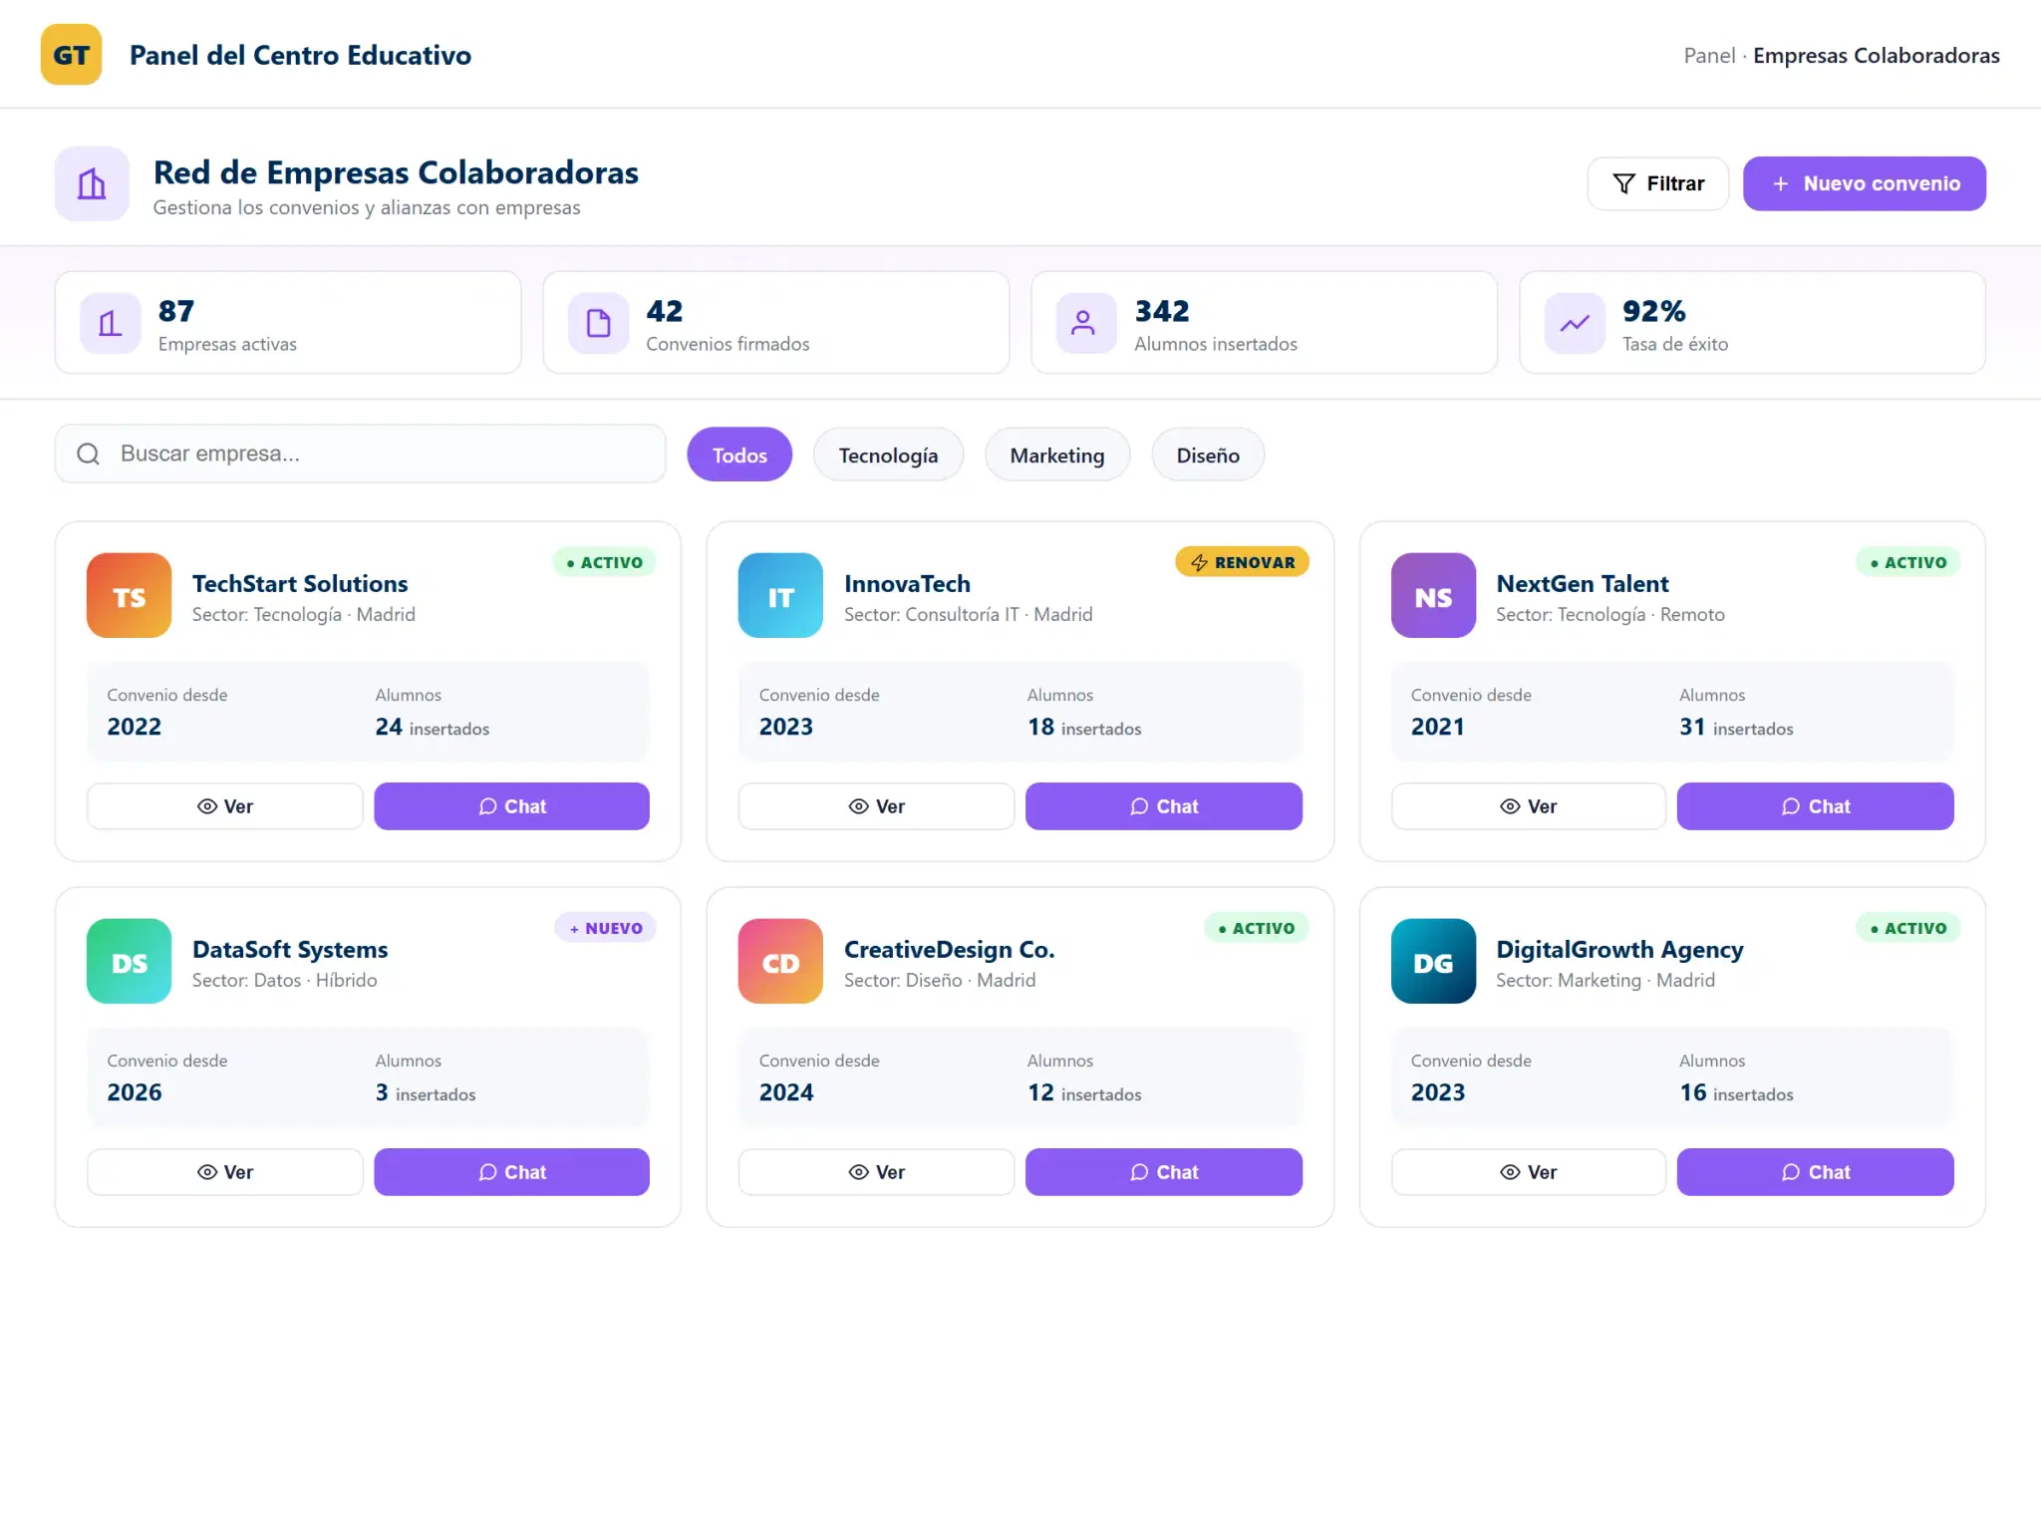The height and width of the screenshot is (1531, 2041).
Task: Click the GT logo badge
Action: (x=71, y=55)
